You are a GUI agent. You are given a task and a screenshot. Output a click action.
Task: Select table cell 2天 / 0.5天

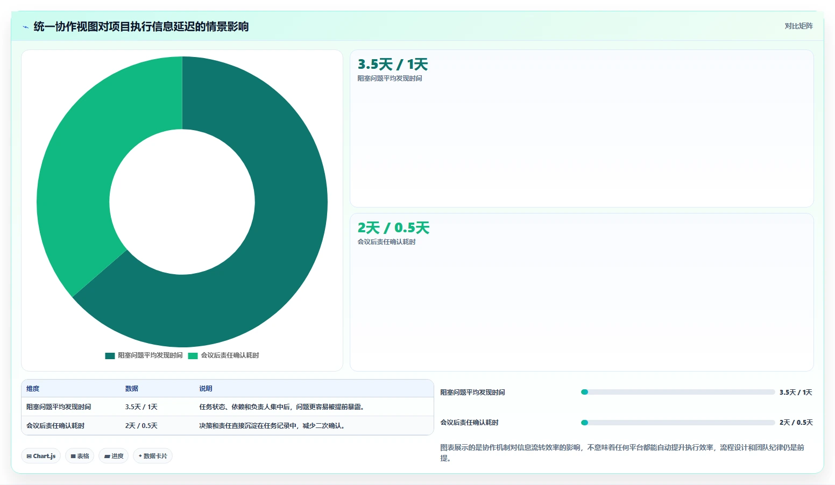141,426
